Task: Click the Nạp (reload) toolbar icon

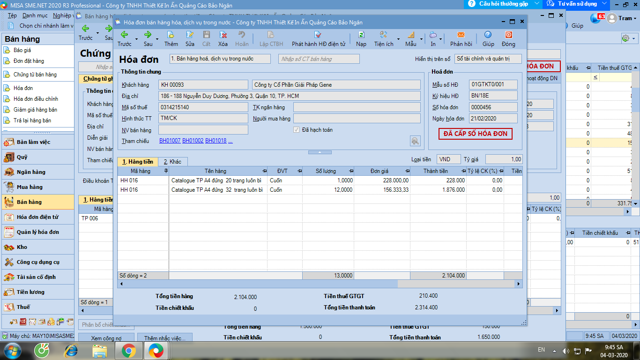Action: 361,35
